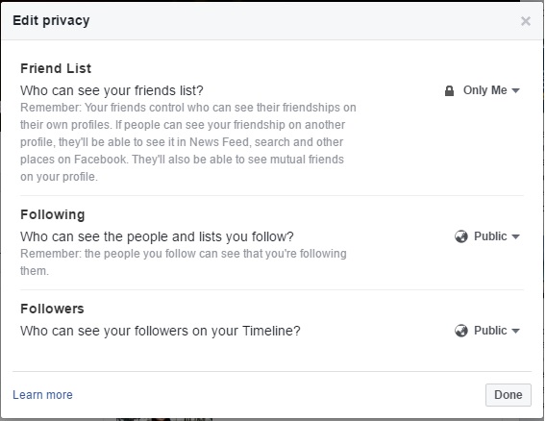
Task: Expand the Following audience dropdown arrow
Action: coord(515,237)
